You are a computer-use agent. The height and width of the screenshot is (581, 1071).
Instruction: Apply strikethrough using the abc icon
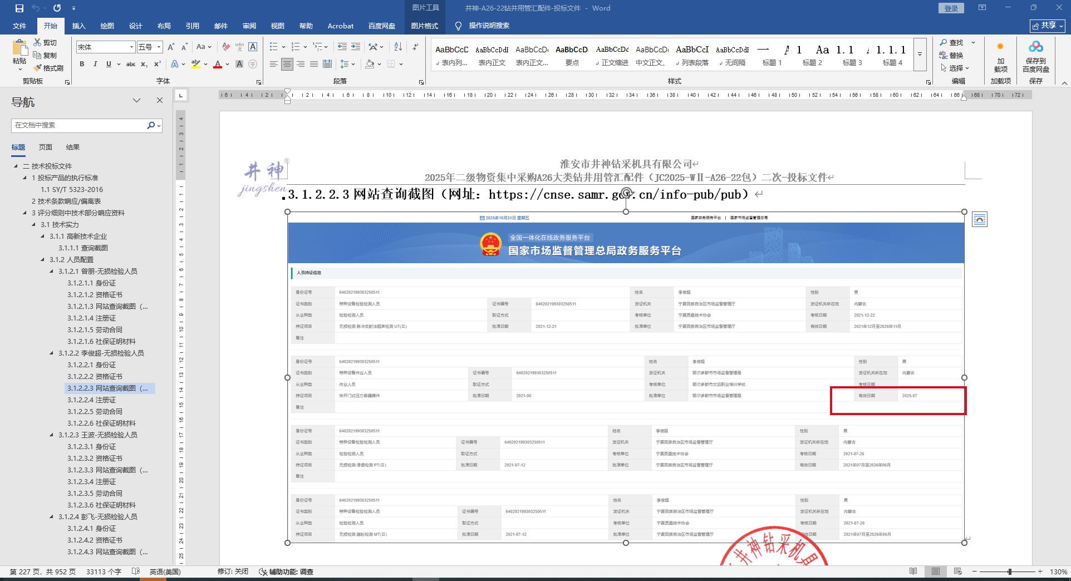[131, 64]
